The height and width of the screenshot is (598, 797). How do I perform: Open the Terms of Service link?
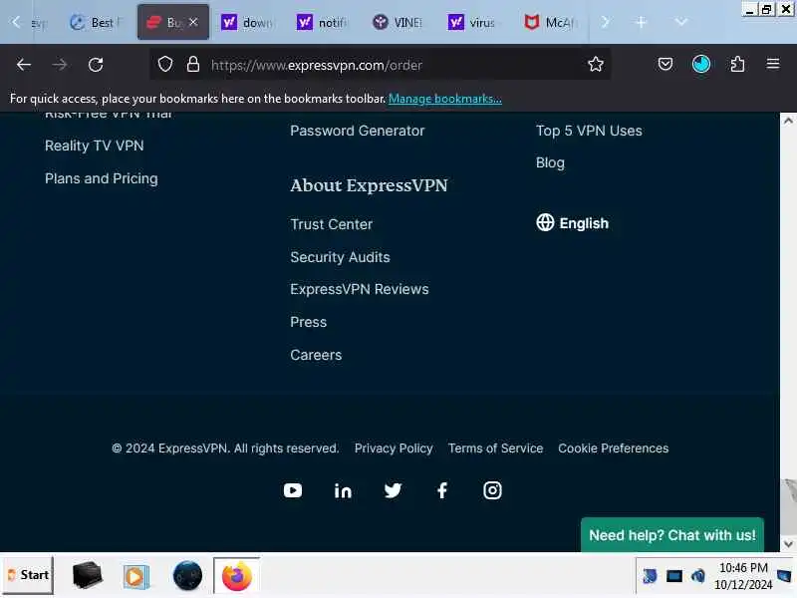tap(495, 448)
